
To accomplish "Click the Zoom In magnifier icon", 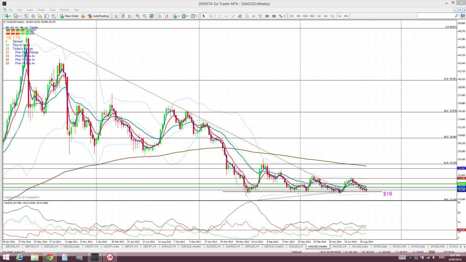I will coord(138,16).
